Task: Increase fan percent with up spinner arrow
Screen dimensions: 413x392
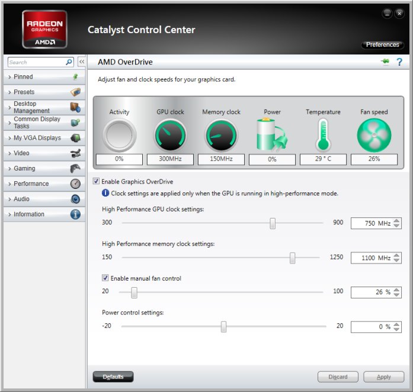Action: pyautogui.click(x=396, y=290)
